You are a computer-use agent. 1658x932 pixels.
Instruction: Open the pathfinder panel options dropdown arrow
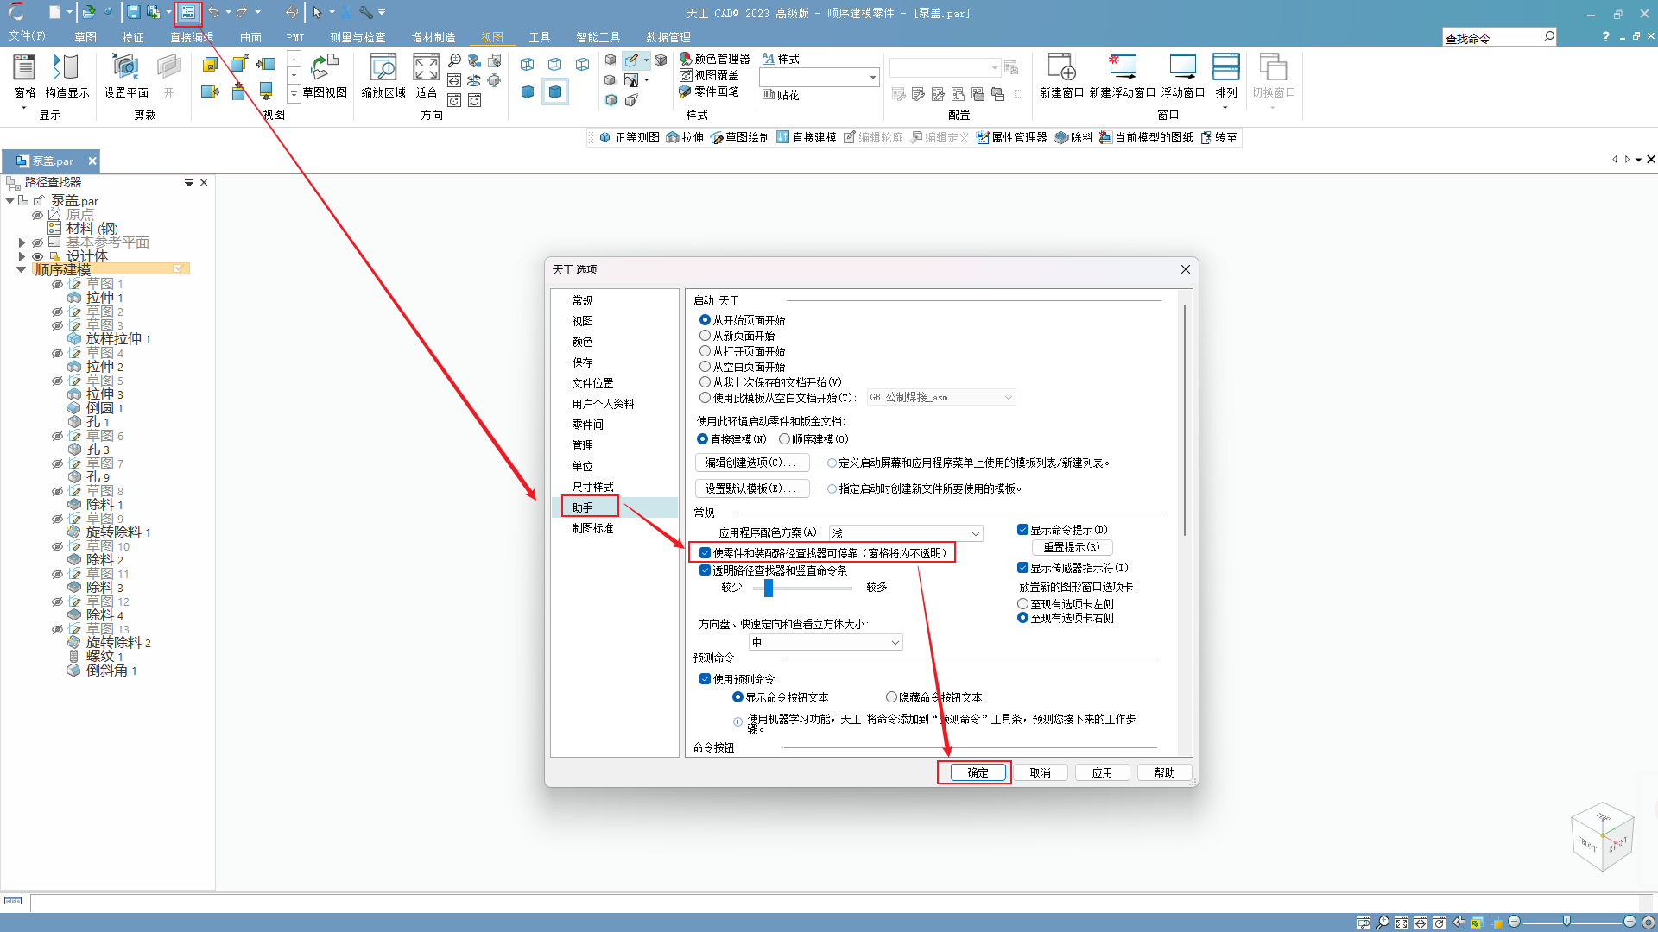[x=188, y=182]
